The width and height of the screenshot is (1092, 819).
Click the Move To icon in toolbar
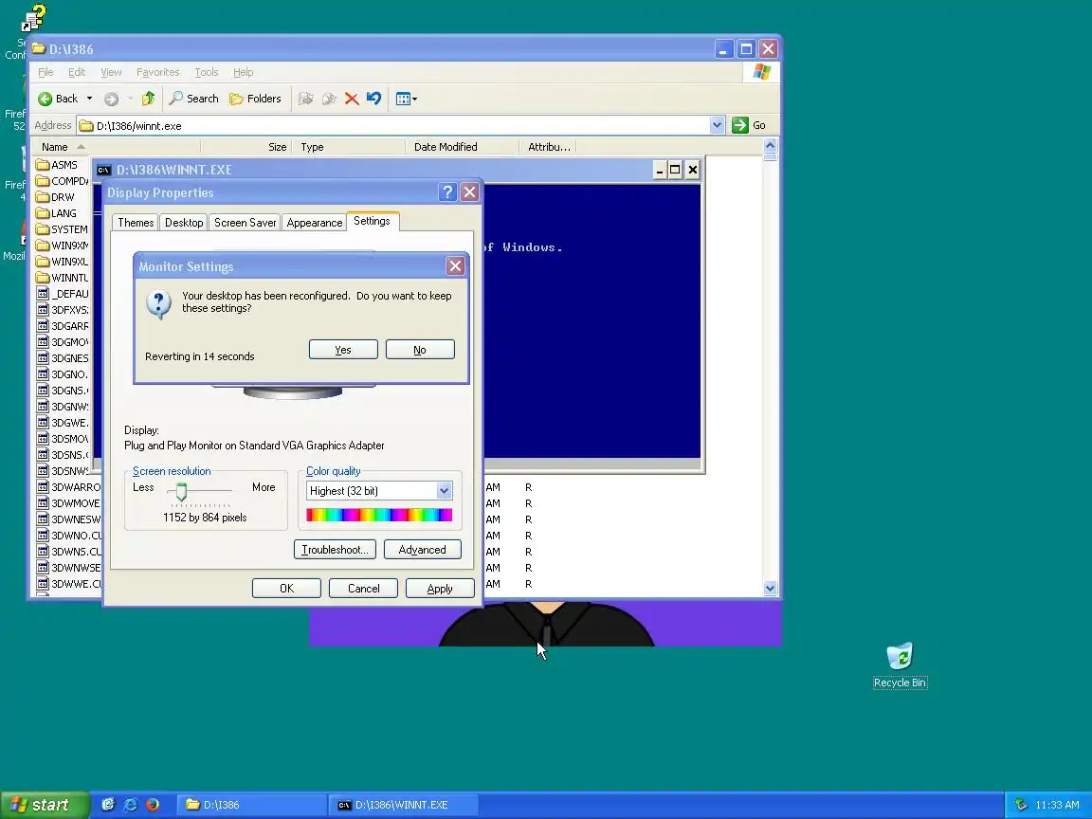point(306,99)
